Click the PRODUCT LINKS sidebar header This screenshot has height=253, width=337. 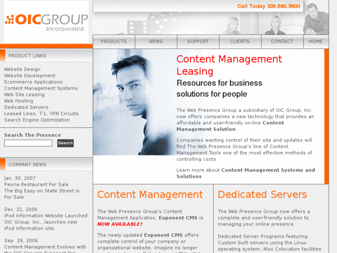coord(27,56)
